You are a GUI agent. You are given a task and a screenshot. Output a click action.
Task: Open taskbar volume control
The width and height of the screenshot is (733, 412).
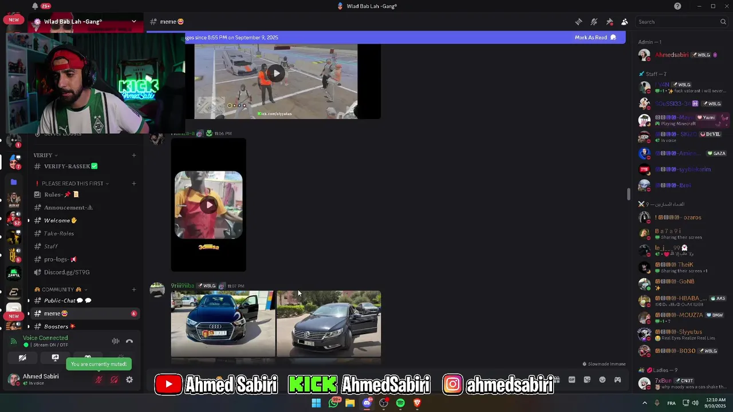[x=695, y=403]
